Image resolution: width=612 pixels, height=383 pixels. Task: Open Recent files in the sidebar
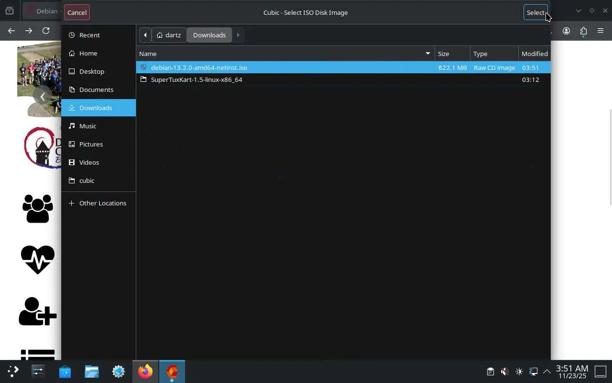pyautogui.click(x=98, y=35)
